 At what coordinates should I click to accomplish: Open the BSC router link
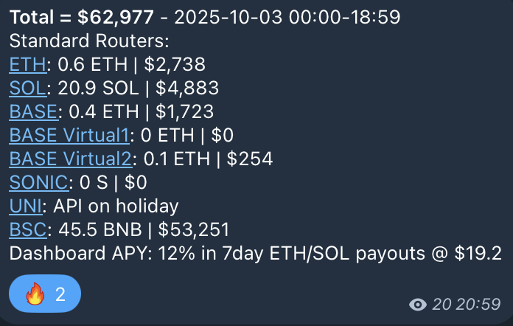coord(27,229)
